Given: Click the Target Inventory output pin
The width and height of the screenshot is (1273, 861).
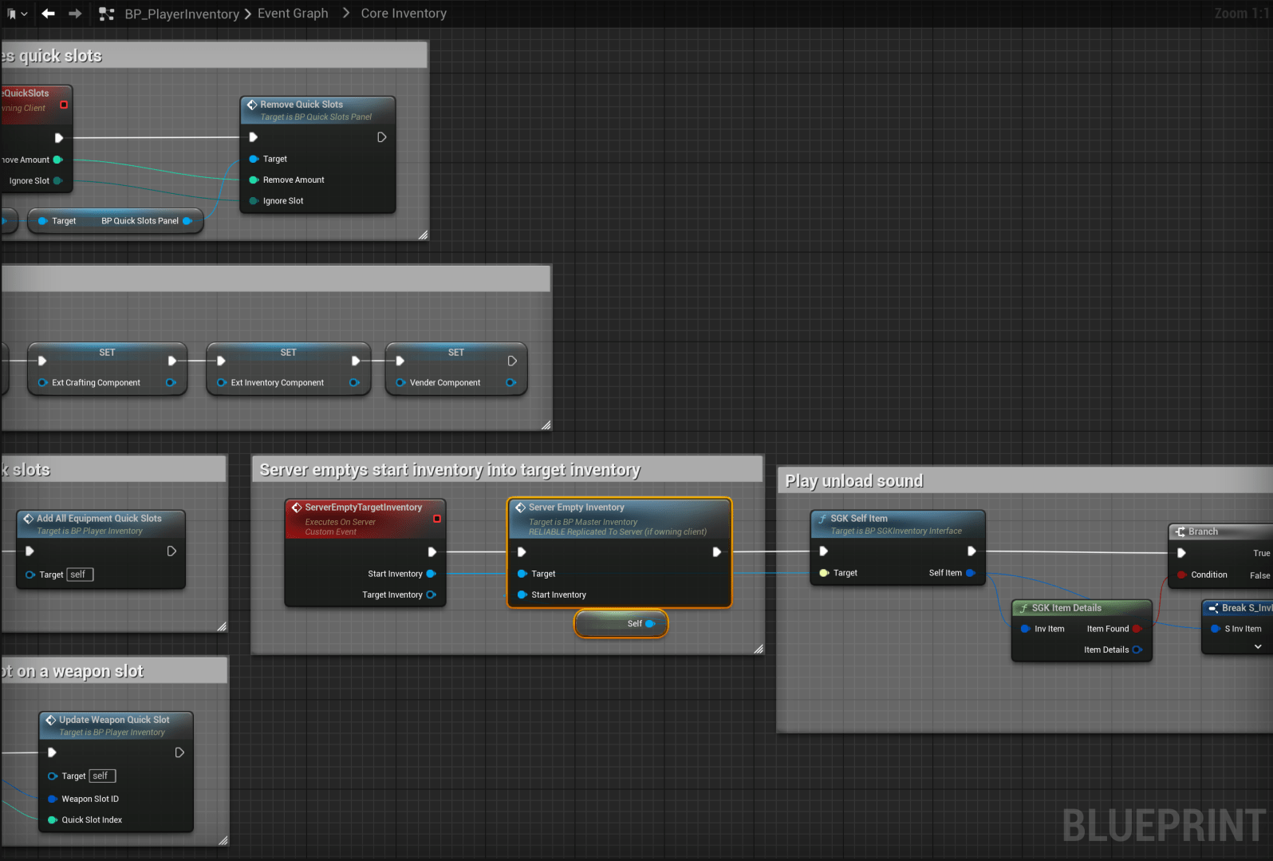Looking at the screenshot, I should [431, 594].
